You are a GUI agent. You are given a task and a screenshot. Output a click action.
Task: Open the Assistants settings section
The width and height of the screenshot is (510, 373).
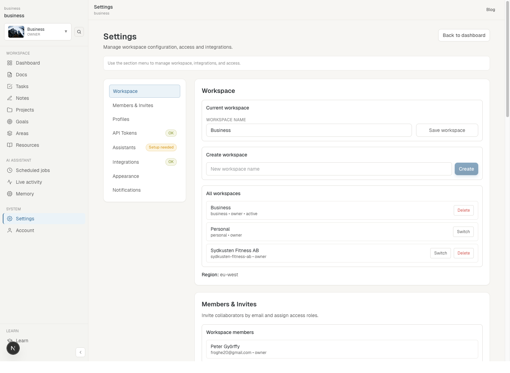pos(124,147)
